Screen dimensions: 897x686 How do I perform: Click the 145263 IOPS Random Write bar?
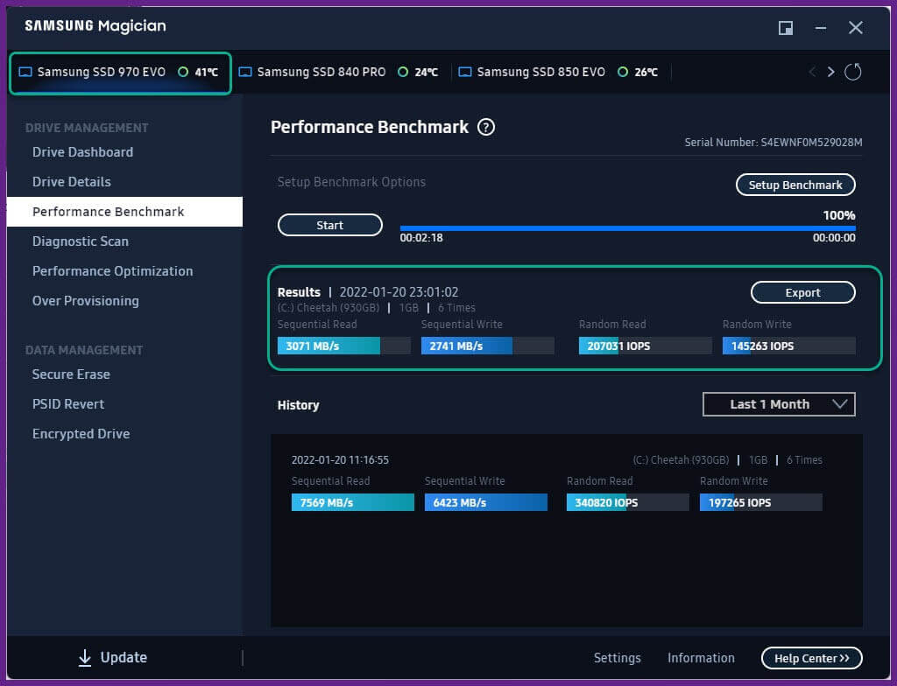(x=789, y=346)
